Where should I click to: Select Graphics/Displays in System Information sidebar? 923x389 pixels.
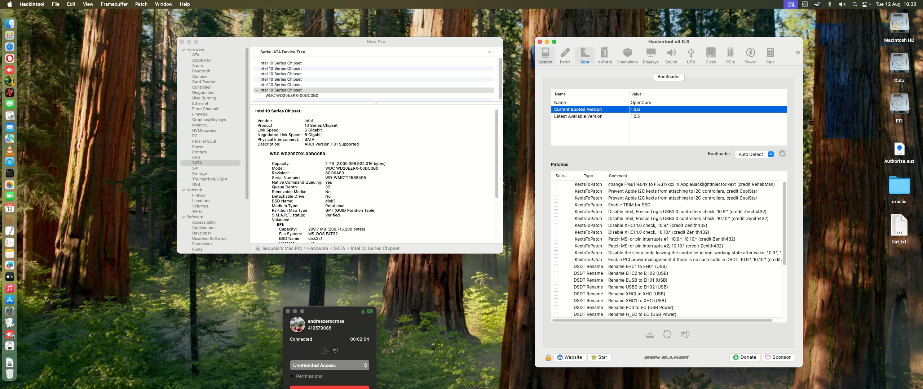tap(209, 120)
